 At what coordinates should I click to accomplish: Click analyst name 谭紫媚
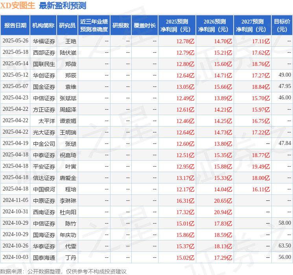(x=68, y=121)
